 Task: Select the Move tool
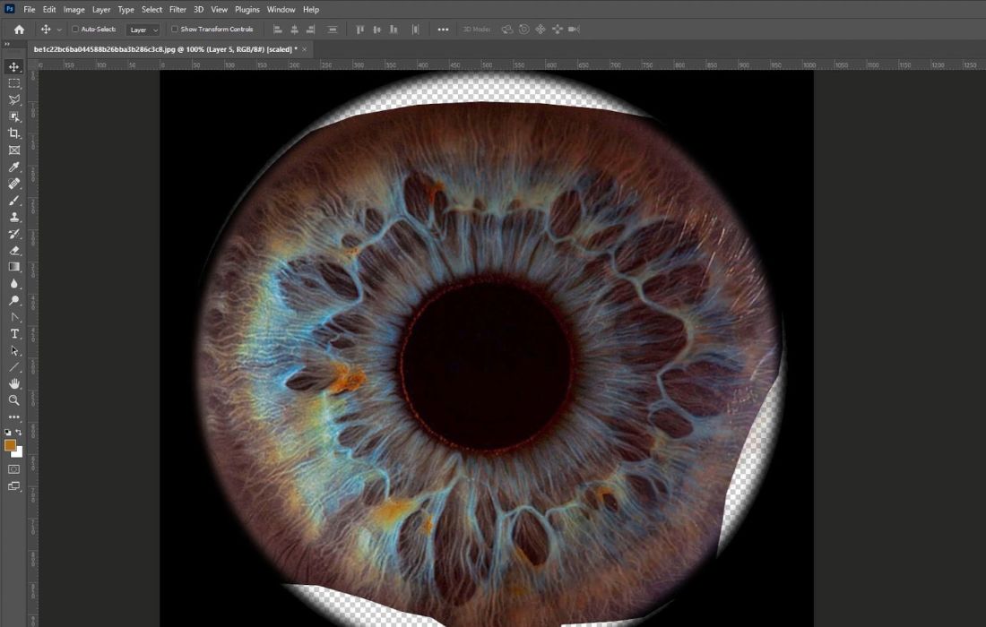pos(13,67)
